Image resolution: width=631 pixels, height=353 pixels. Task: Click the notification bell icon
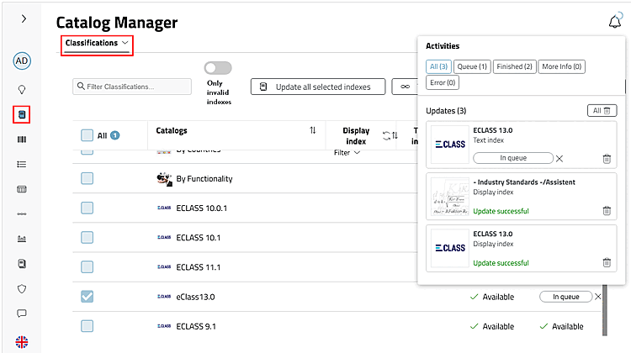point(615,22)
